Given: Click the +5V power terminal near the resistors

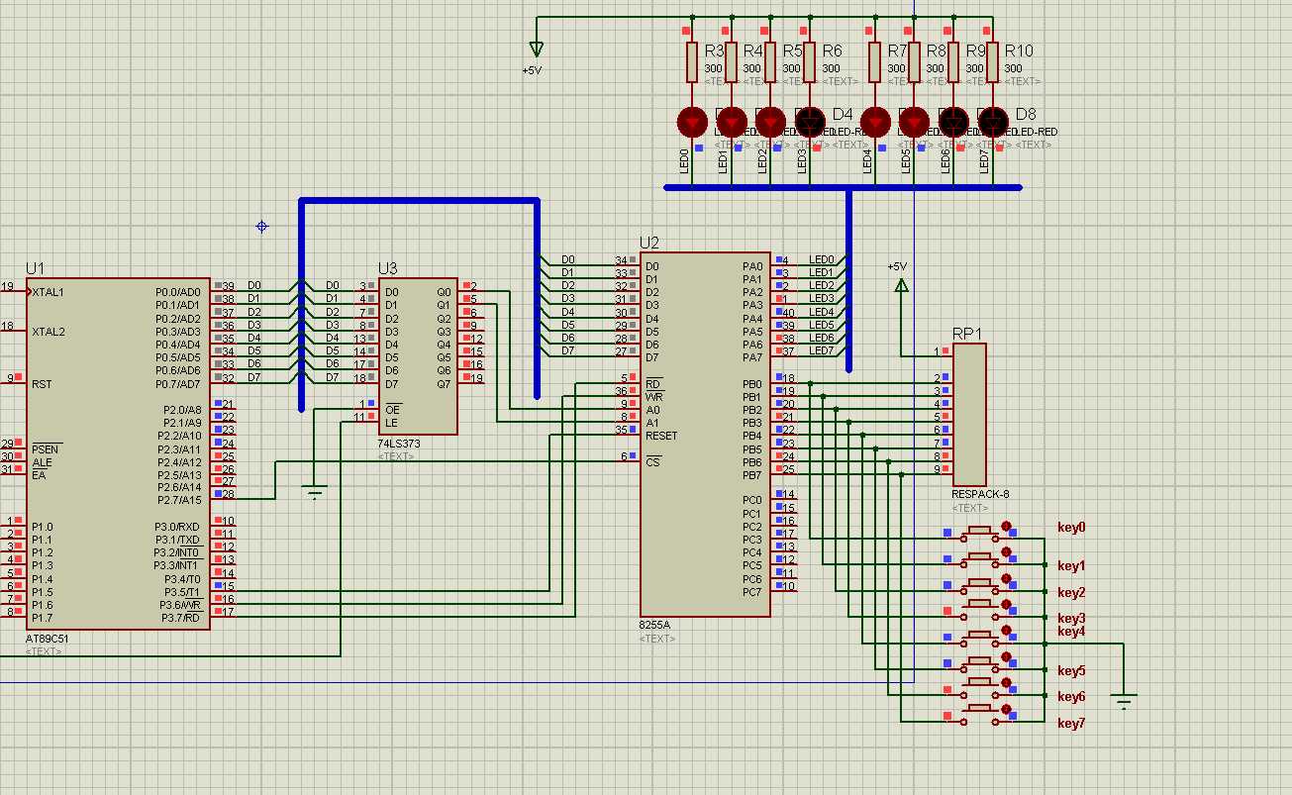Looking at the screenshot, I should click(x=536, y=50).
